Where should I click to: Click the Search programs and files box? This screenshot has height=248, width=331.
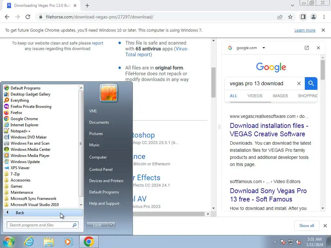point(42,225)
